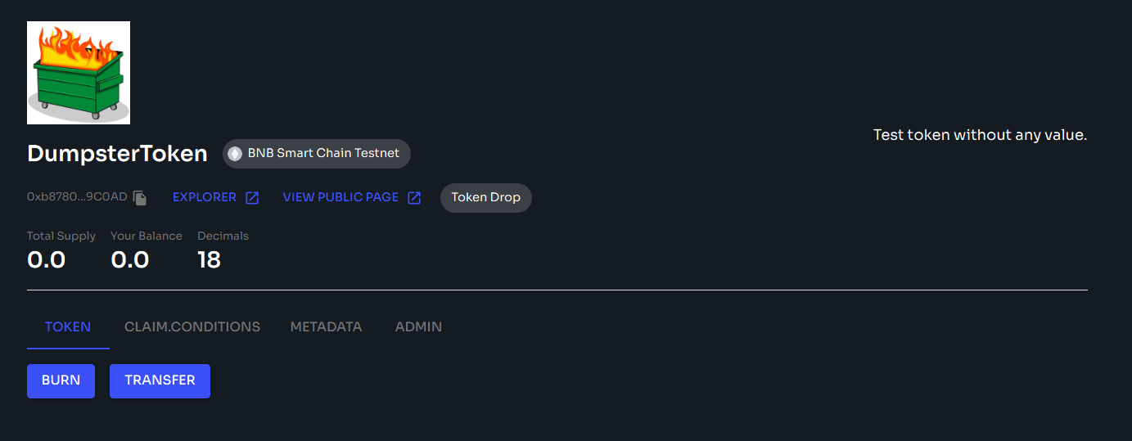Image resolution: width=1132 pixels, height=441 pixels.
Task: Click the "Test token without any value" description
Action: 980,135
